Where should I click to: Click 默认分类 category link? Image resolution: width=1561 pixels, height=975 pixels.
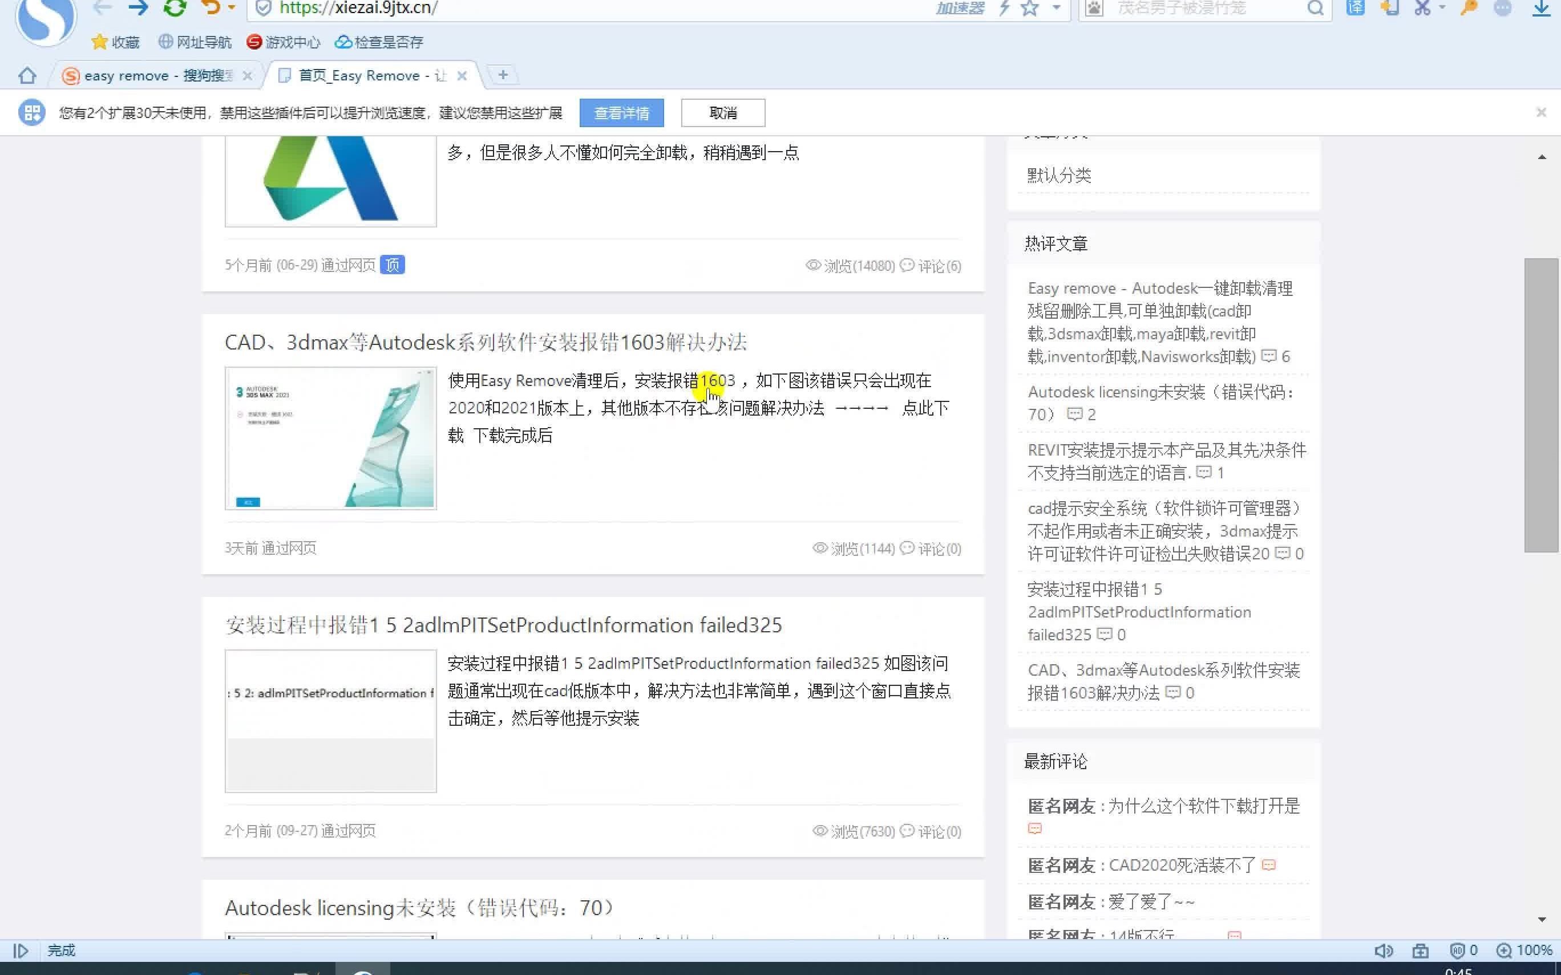click(1059, 174)
